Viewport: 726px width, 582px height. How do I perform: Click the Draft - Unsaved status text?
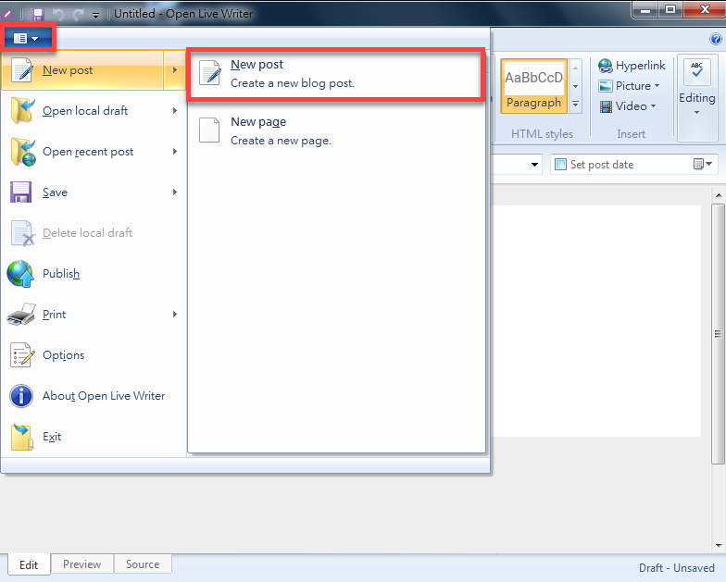coord(676,568)
